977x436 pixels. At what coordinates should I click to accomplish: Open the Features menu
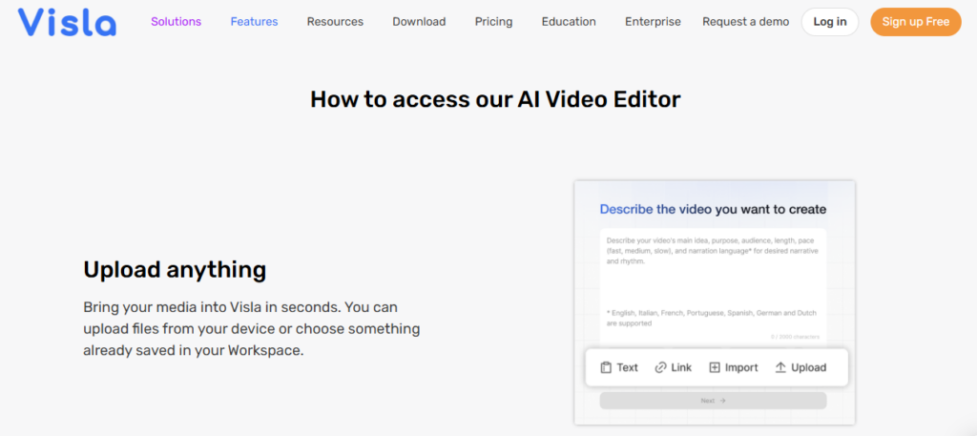254,22
